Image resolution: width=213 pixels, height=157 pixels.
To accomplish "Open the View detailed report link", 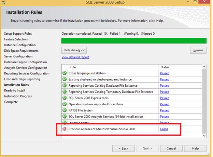I will click(x=75, y=57).
